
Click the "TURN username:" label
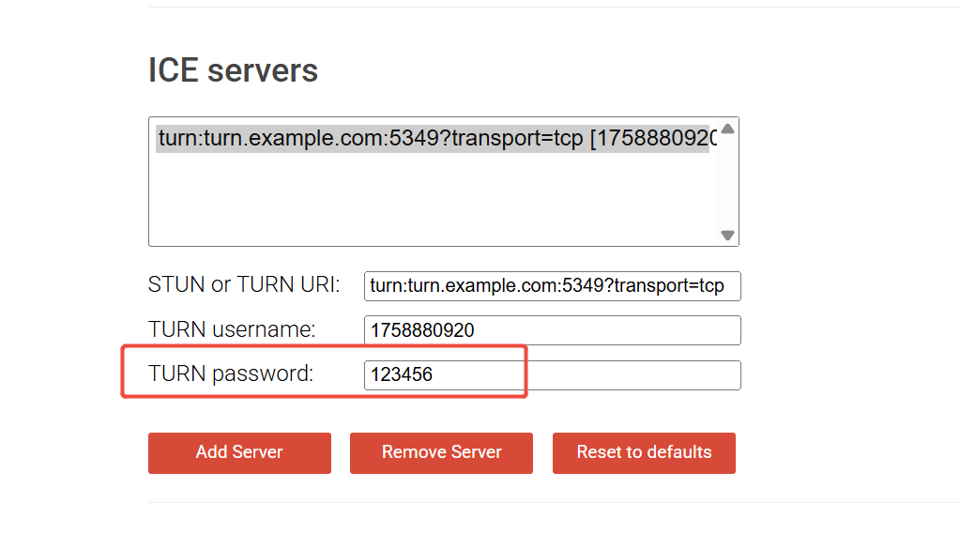232,329
